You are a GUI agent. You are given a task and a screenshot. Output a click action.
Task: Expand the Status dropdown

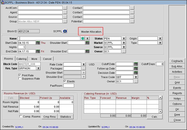click(x=124, y=39)
